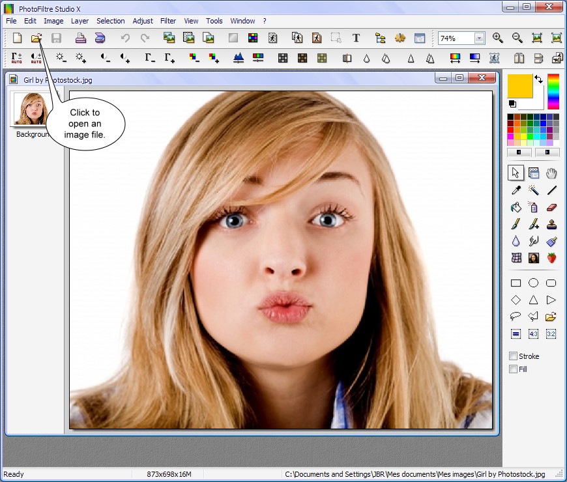Select the Airbrush spray tool

534,207
